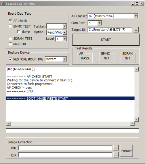Check the PMIC ON option

pyautogui.click(x=10, y=44)
